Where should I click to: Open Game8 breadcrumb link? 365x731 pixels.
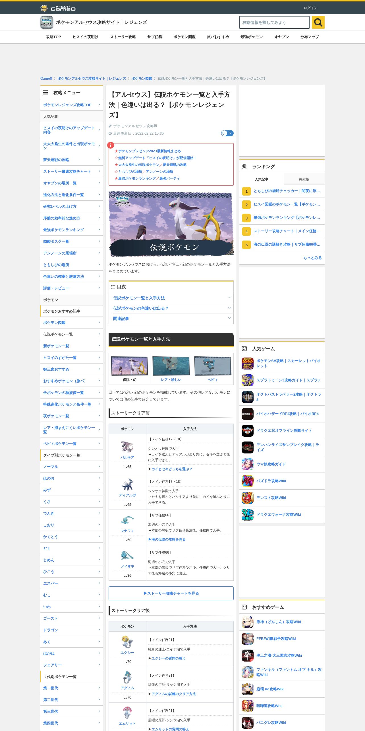click(x=46, y=79)
